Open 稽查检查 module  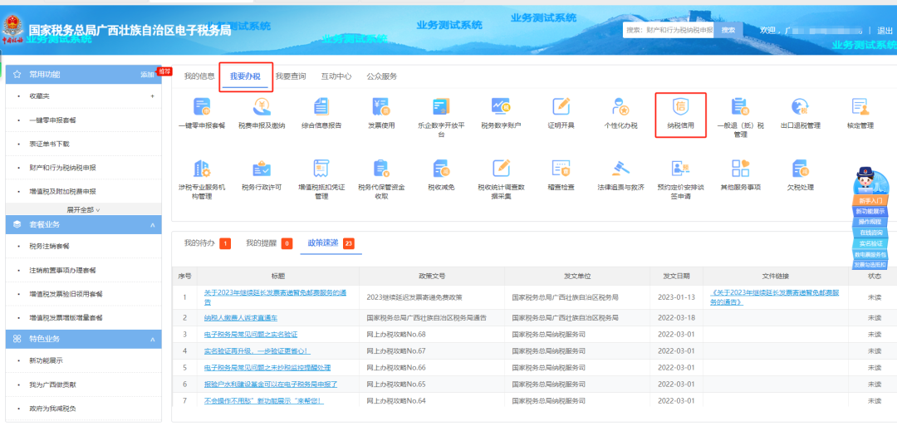coord(561,175)
